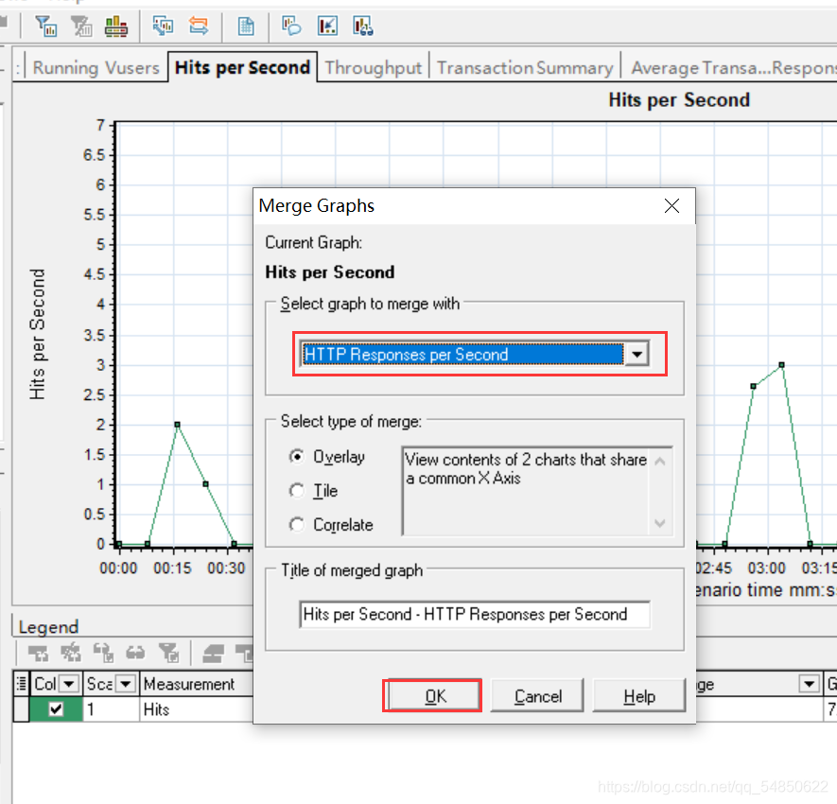The image size is (837, 804).
Task: Click the graph data point at value 2
Action: [x=177, y=425]
